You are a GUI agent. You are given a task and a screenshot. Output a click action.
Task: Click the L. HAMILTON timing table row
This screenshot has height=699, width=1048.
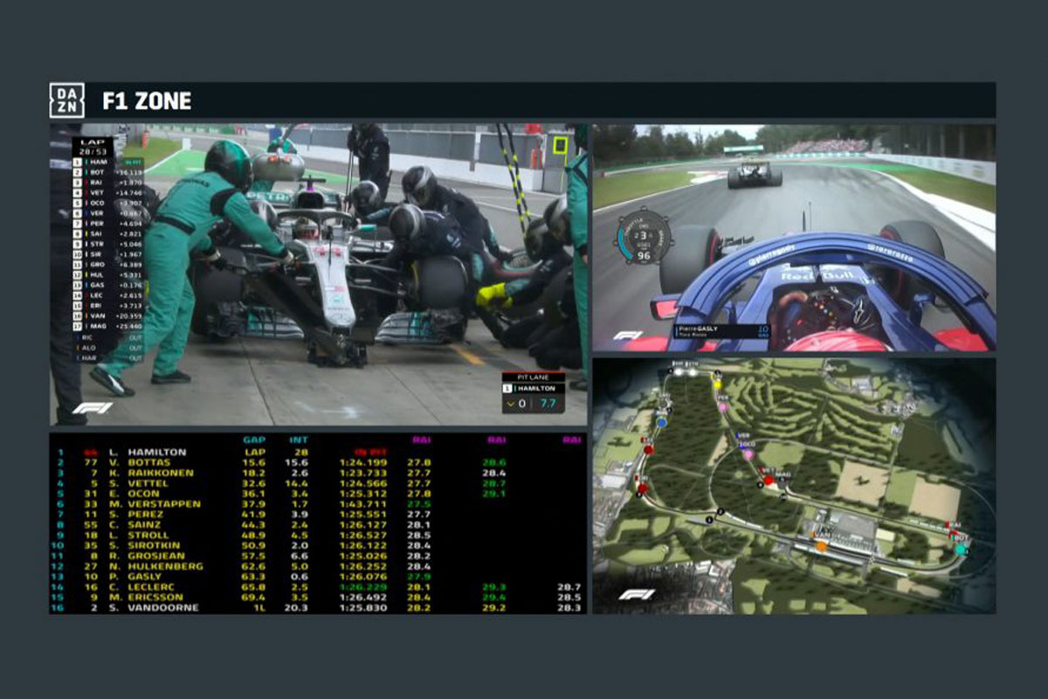coord(318,453)
